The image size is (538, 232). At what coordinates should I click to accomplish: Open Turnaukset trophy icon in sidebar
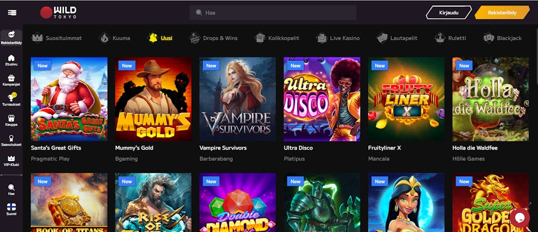(11, 98)
